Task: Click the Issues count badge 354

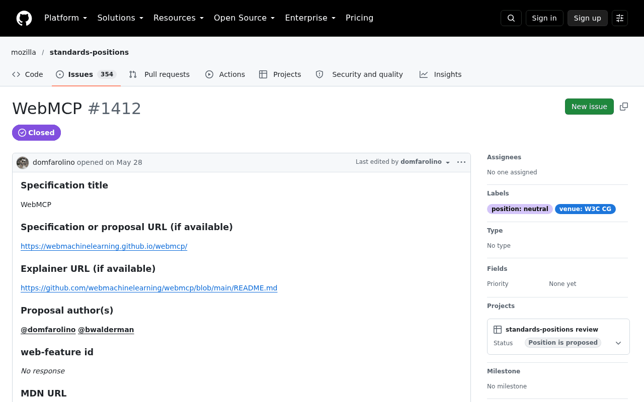Action: [x=107, y=74]
